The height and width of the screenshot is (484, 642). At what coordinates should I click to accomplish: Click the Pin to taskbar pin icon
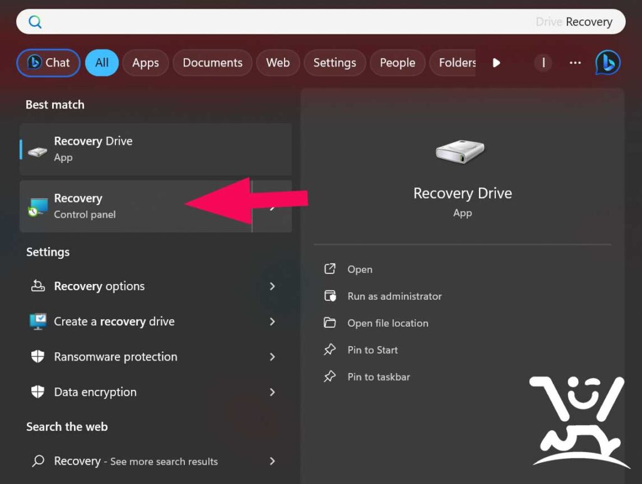330,376
